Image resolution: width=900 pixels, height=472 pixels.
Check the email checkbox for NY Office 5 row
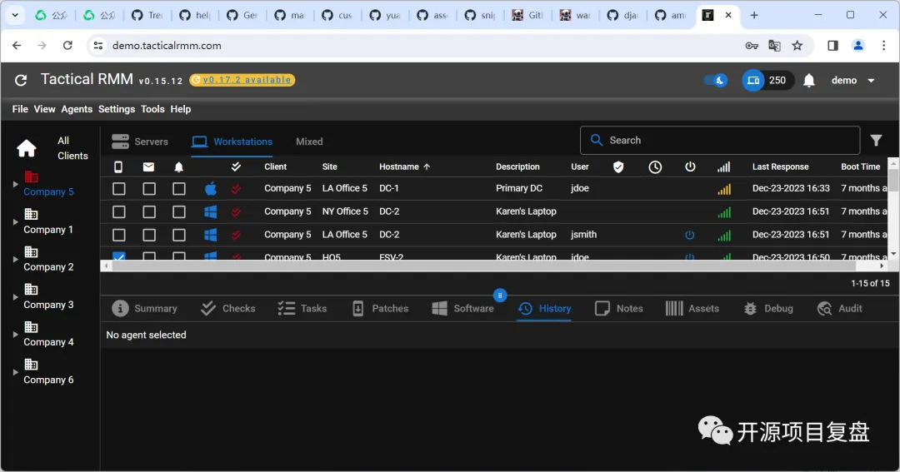point(149,212)
